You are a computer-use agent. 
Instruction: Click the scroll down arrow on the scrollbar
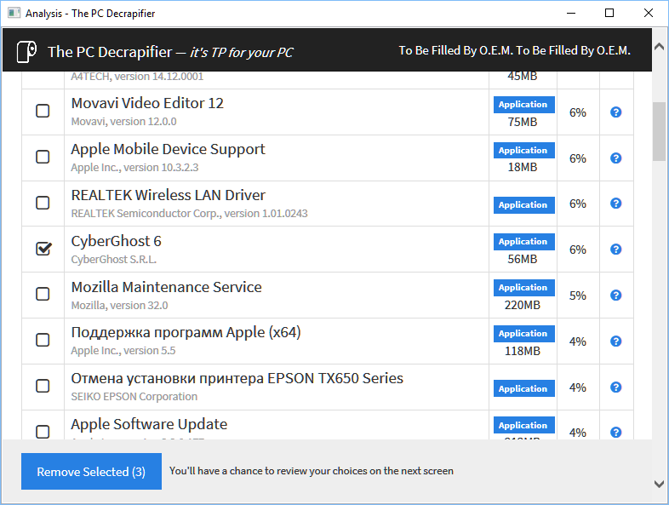pyautogui.click(x=660, y=484)
